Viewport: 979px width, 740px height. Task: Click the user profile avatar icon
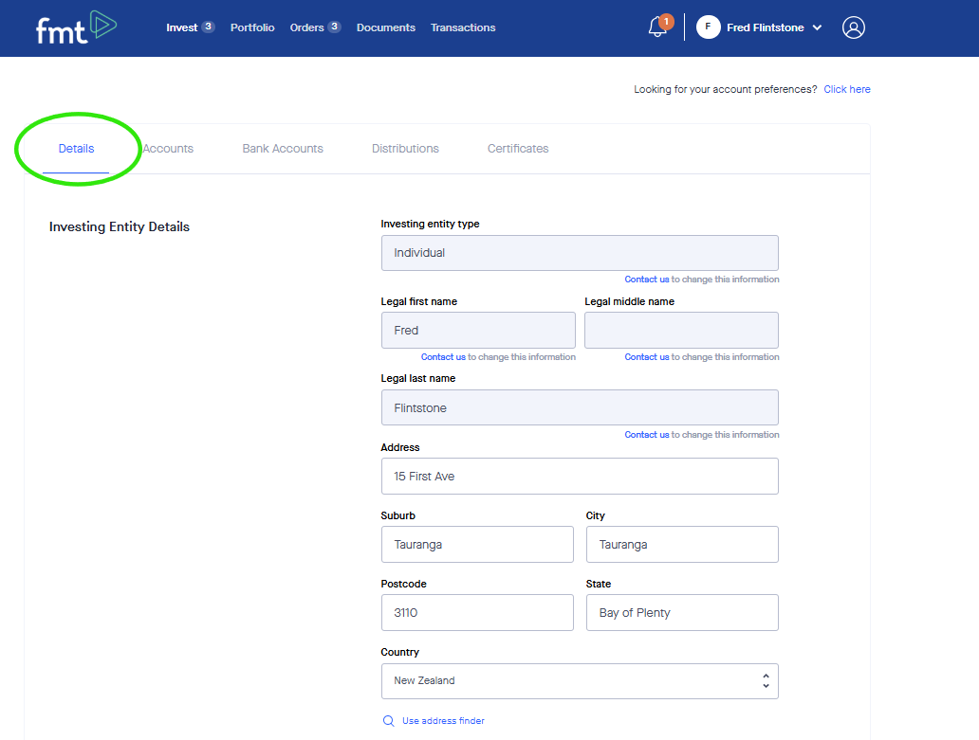point(854,27)
